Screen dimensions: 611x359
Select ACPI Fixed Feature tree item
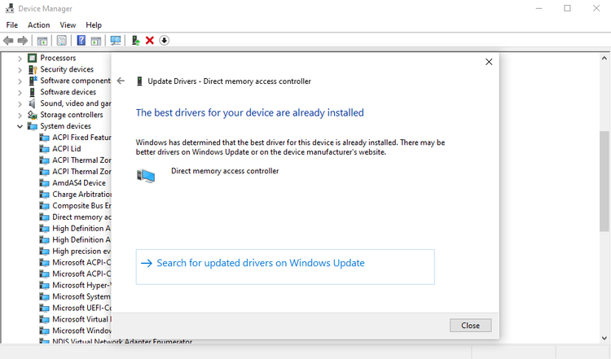point(81,138)
